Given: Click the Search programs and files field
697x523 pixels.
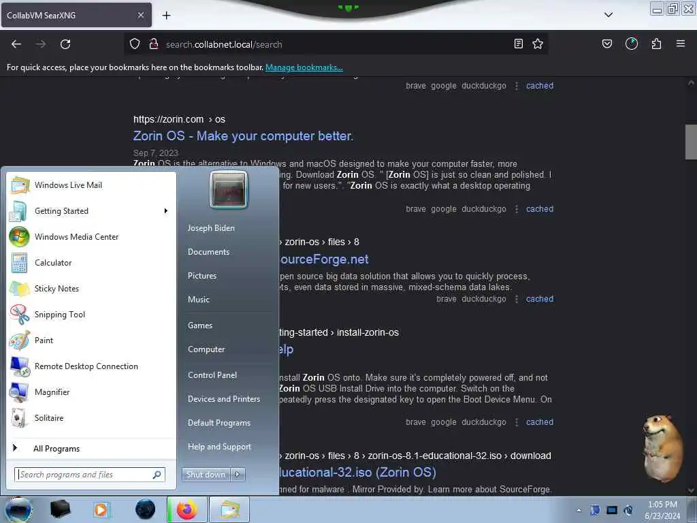Looking at the screenshot, I should 90,475.
